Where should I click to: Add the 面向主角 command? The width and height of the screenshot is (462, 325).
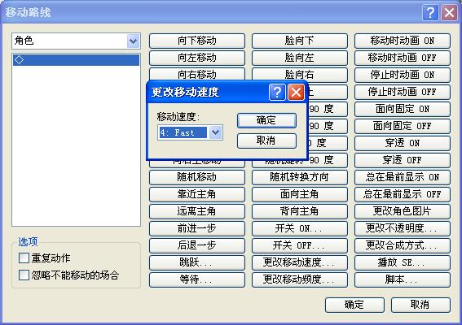(300, 194)
